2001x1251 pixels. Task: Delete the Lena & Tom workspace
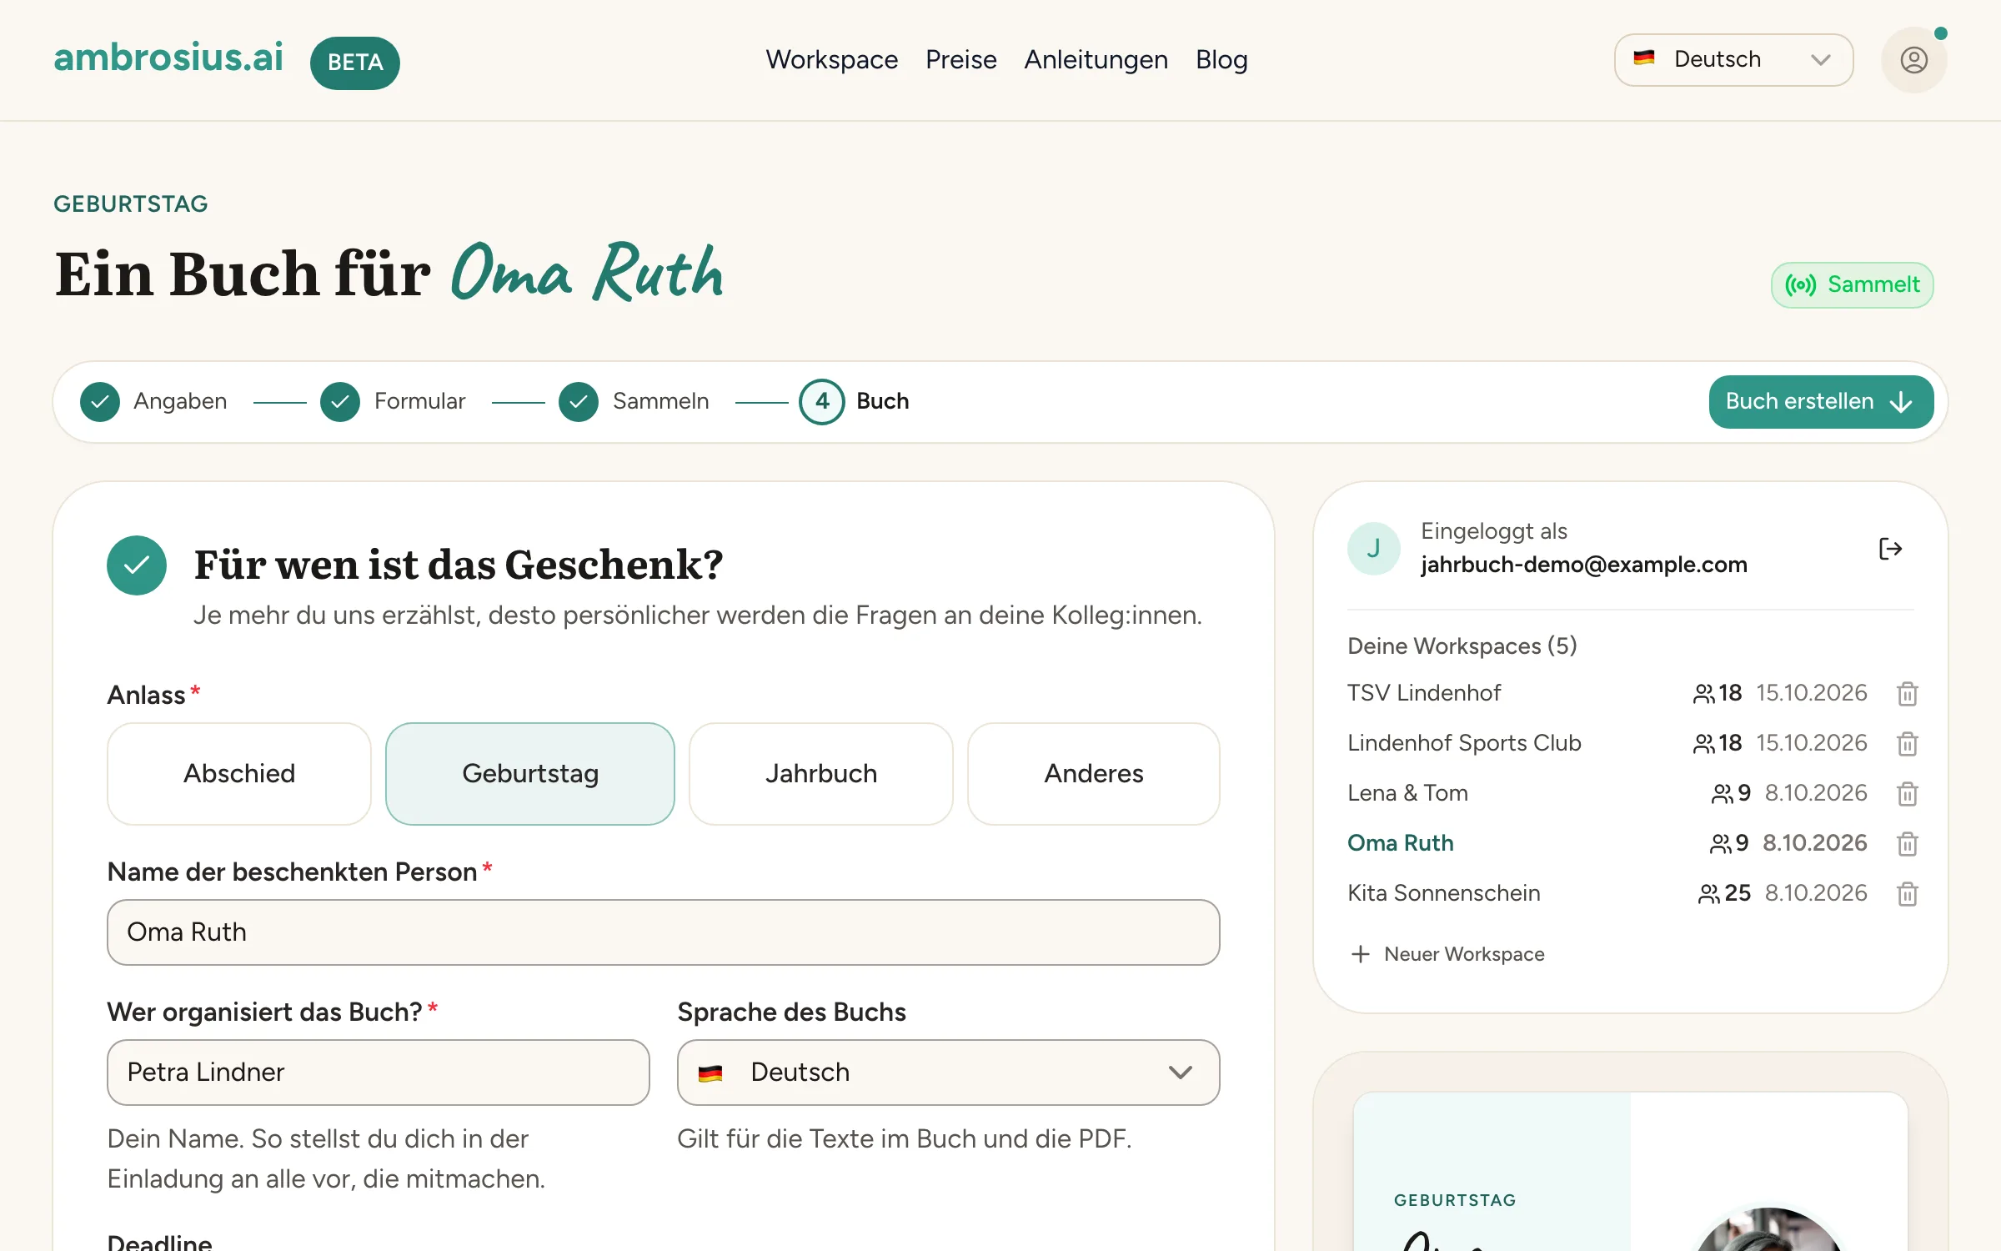(x=1907, y=794)
